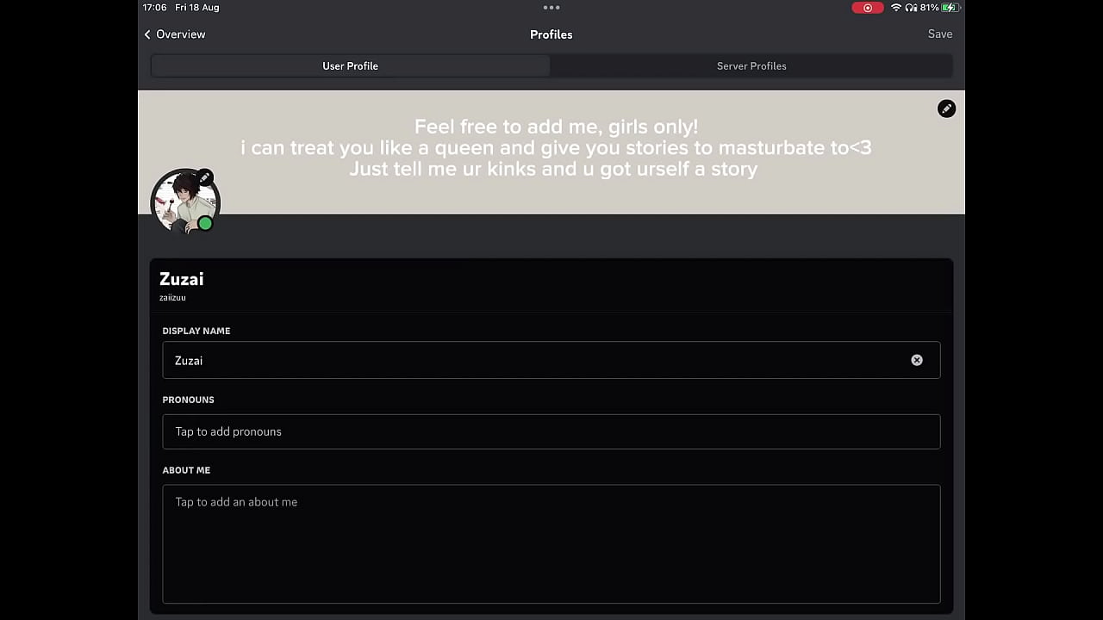Open the multitasking three-dots menu
The image size is (1103, 620).
(551, 8)
